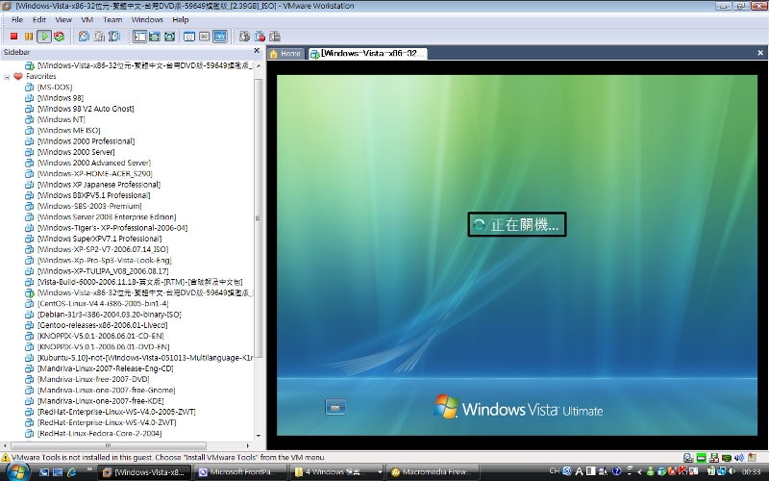The image size is (769, 481).
Task: Open the VM menu
Action: pos(87,19)
